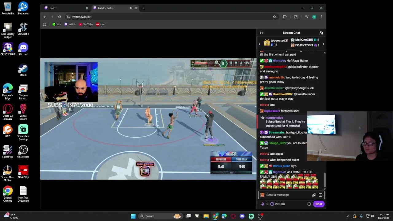Open a new browser tab
The image size is (393, 221).
(143, 8)
